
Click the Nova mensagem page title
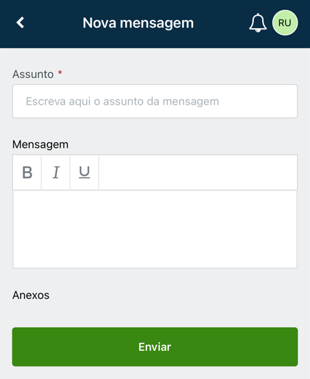pyautogui.click(x=138, y=23)
